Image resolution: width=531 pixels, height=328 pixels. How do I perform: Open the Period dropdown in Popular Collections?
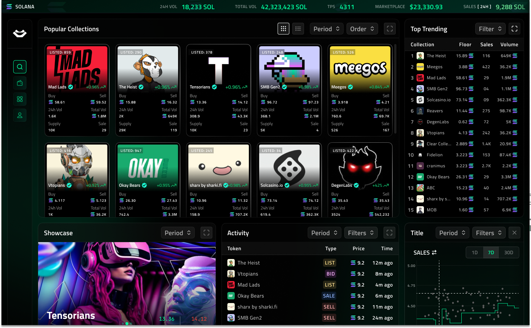click(326, 29)
